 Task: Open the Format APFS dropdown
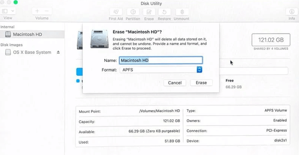tap(161, 70)
